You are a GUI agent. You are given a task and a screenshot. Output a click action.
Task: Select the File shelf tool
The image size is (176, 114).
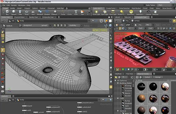[x=83, y=12]
